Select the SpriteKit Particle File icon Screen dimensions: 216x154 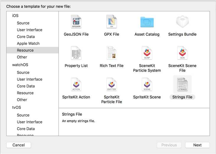112,84
